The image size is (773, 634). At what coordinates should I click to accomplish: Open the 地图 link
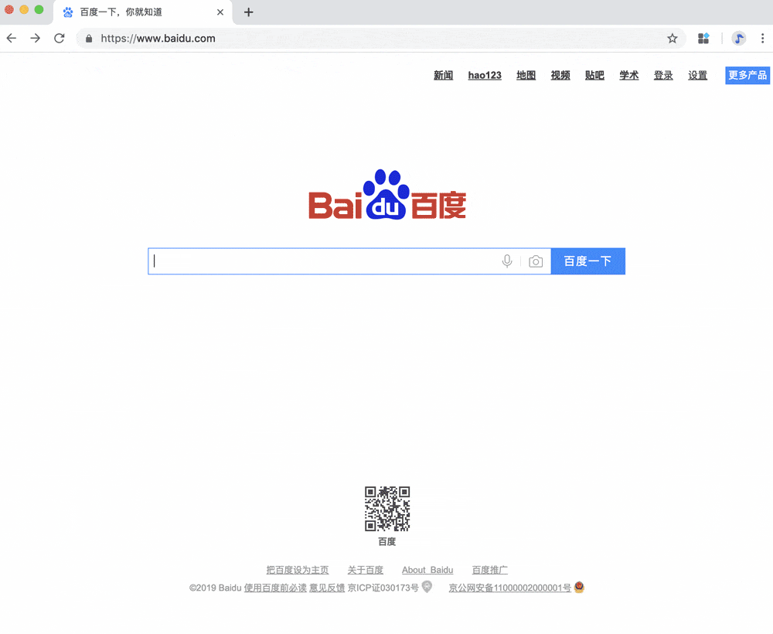pos(526,76)
